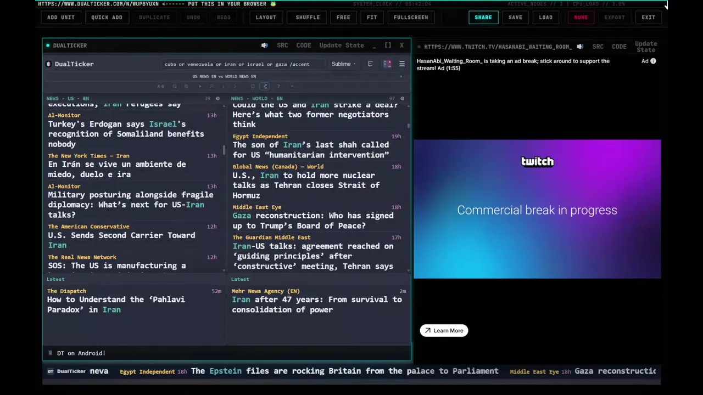The width and height of the screenshot is (703, 395).
Task: Click the double-chevron collapse icon in toolbar
Action: pyautogui.click(x=211, y=86)
